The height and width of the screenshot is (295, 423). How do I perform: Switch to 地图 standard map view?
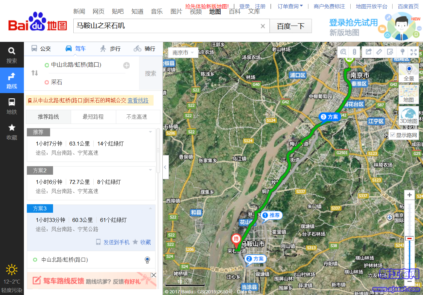click(409, 94)
